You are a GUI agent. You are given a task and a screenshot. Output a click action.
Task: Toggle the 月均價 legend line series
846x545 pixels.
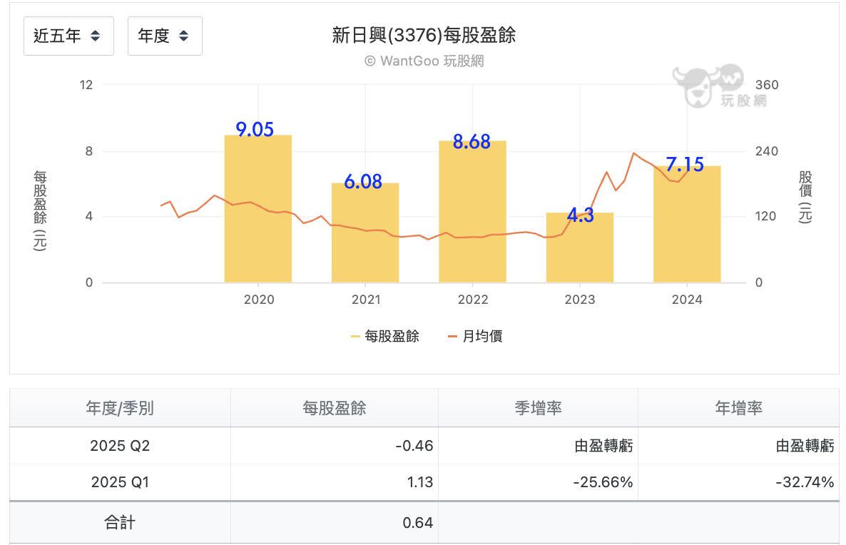click(x=475, y=336)
